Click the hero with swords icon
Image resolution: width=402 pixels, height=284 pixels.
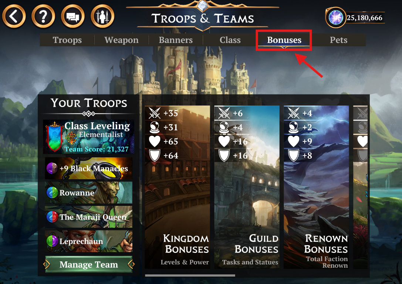coord(102,16)
